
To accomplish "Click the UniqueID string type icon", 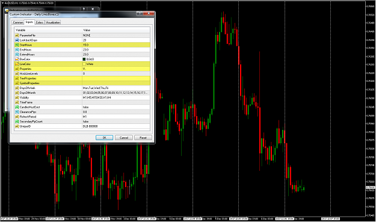I will pyautogui.click(x=17, y=126).
